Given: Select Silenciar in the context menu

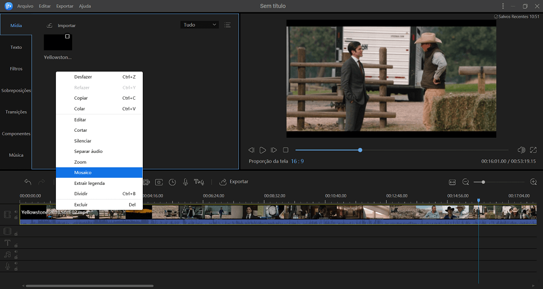Looking at the screenshot, I should 99,140.
